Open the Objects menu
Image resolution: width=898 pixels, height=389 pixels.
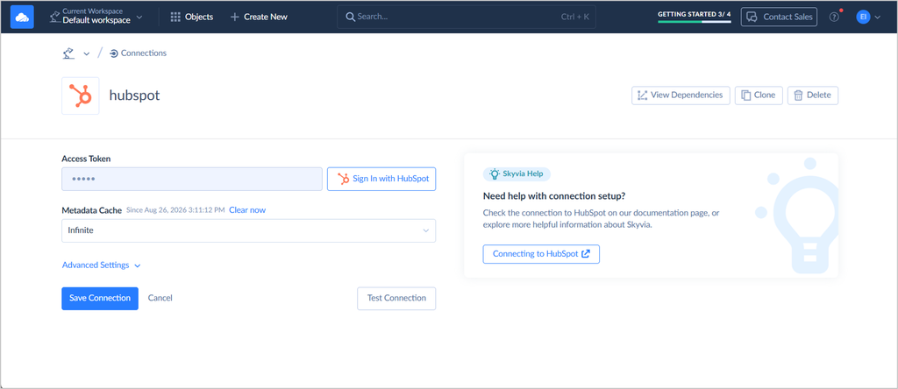click(192, 17)
